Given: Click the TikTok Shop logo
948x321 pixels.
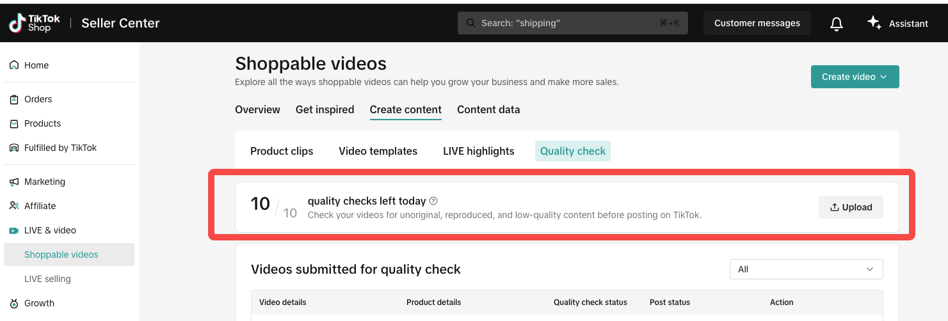Looking at the screenshot, I should [x=35, y=23].
